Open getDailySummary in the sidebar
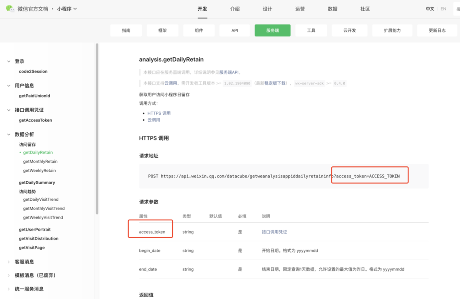The height and width of the screenshot is (299, 460). point(37,182)
